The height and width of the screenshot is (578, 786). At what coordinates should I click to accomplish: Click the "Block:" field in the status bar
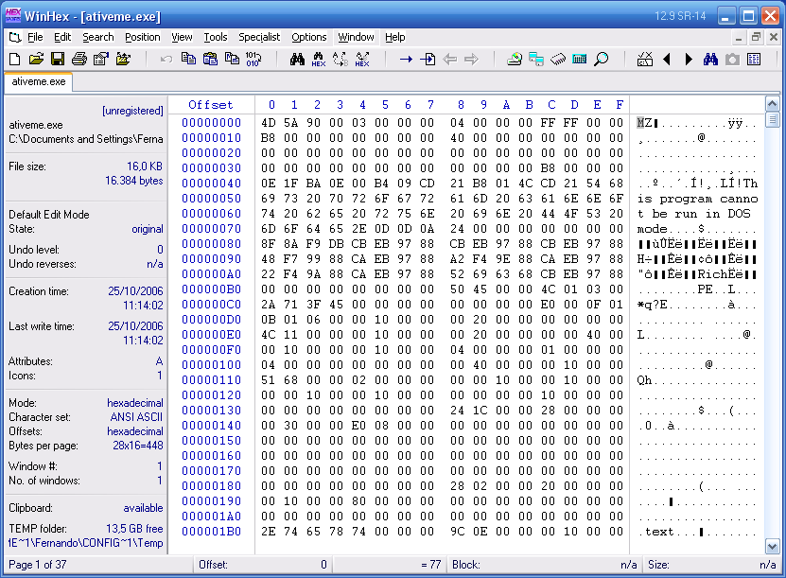click(x=545, y=565)
